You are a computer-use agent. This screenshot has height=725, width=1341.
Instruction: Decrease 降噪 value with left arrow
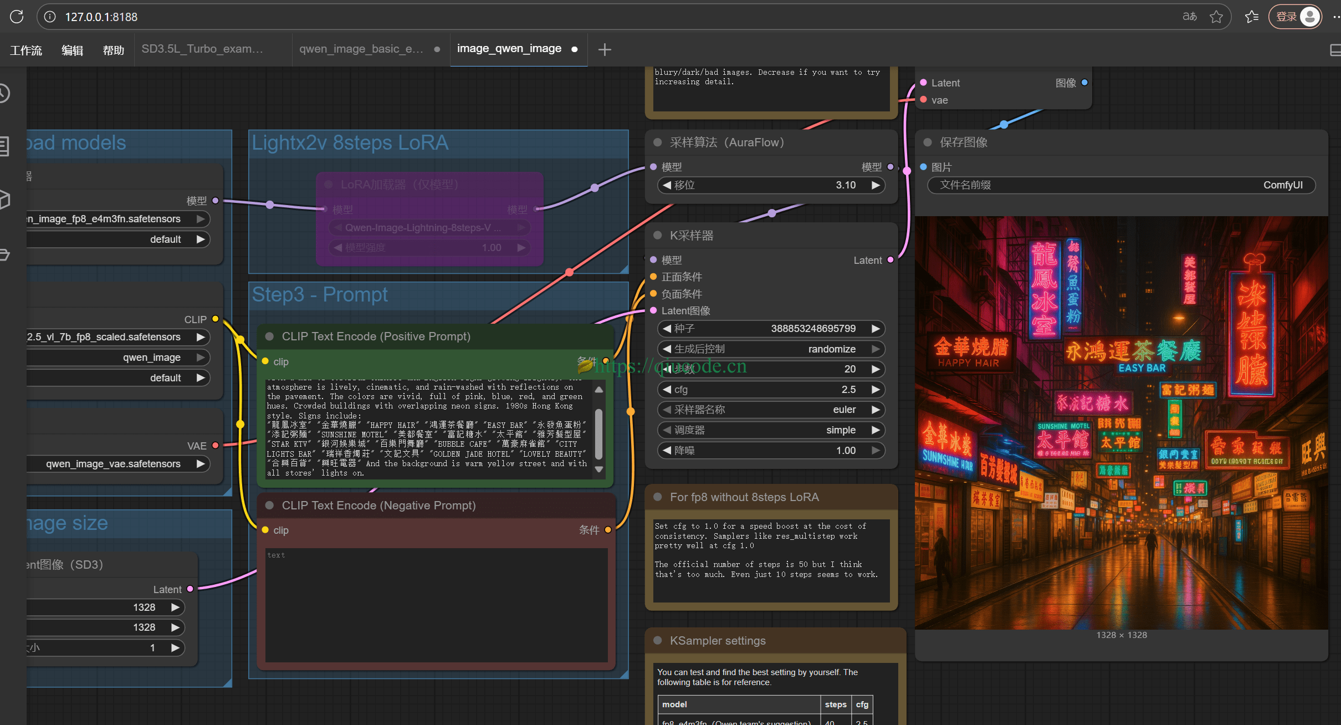pyautogui.click(x=667, y=451)
